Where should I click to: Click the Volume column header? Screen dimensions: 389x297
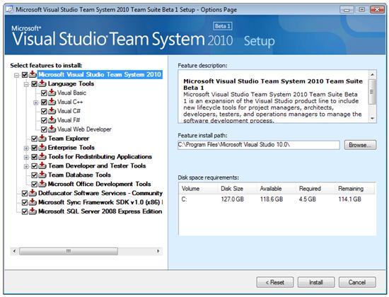pyautogui.click(x=198, y=189)
